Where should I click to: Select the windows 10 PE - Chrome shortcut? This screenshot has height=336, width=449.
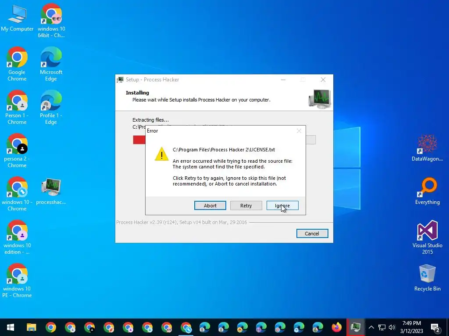(x=17, y=280)
